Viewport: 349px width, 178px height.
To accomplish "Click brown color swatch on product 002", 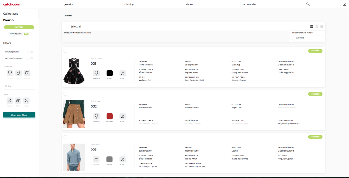I will pyautogui.click(x=109, y=116).
